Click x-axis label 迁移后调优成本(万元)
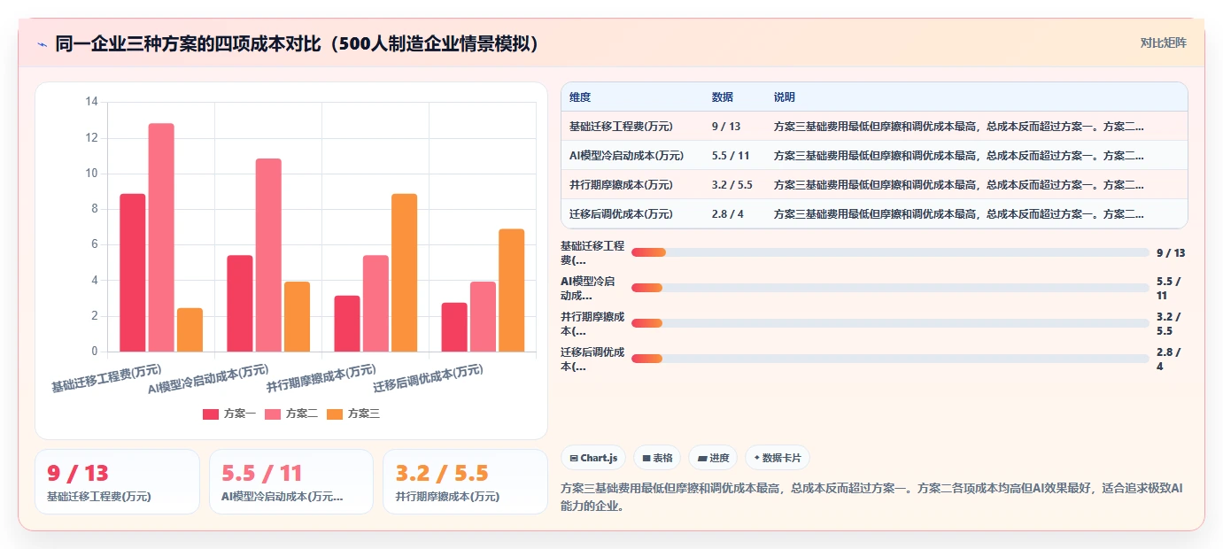 coord(429,379)
